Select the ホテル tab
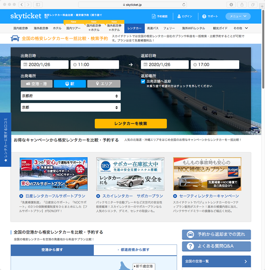The height and width of the screenshot is (270, 265). point(57,28)
